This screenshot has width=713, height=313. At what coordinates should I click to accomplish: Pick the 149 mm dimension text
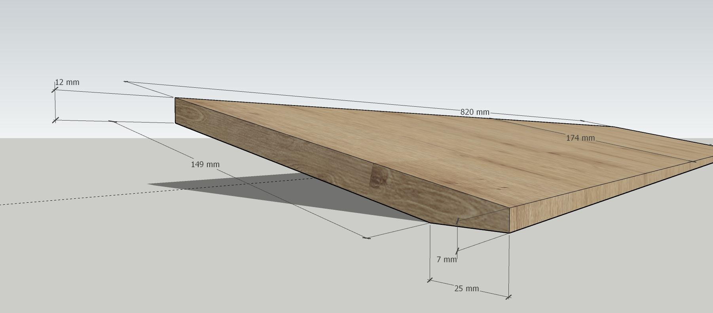coord(205,164)
